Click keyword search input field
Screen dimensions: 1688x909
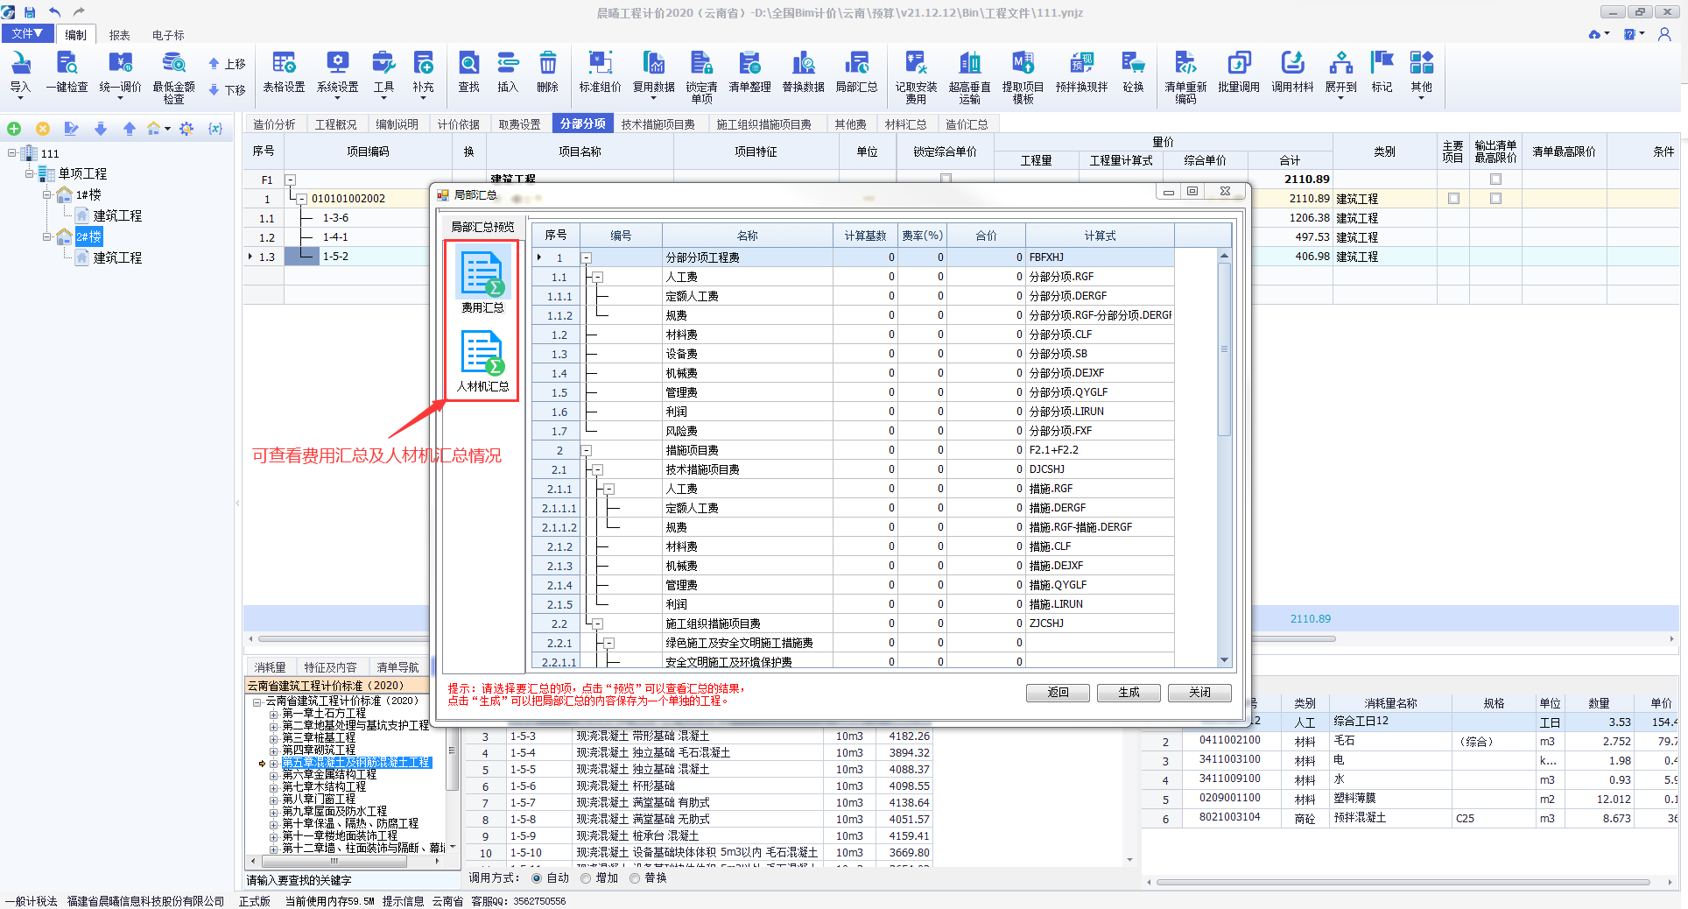[352, 879]
